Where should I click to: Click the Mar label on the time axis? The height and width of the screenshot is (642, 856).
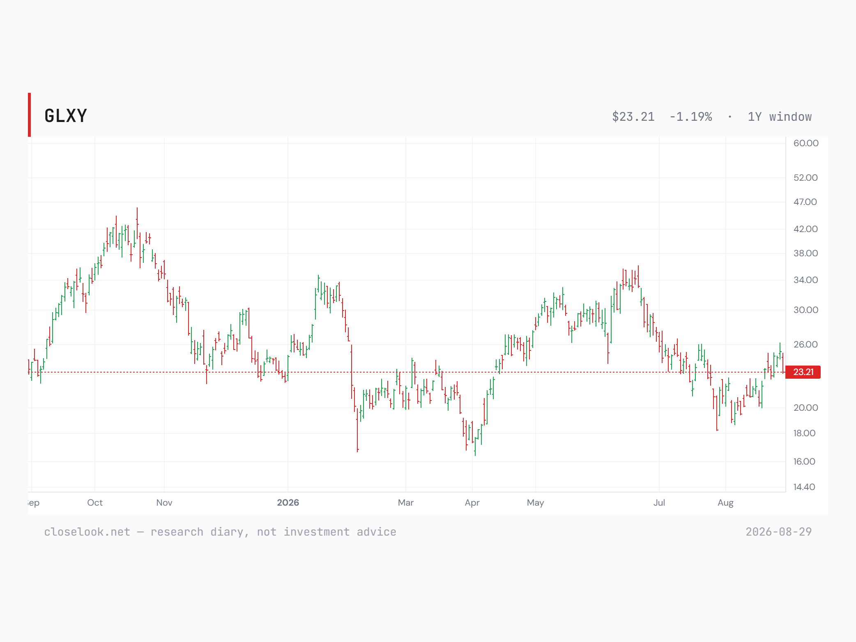point(406,503)
